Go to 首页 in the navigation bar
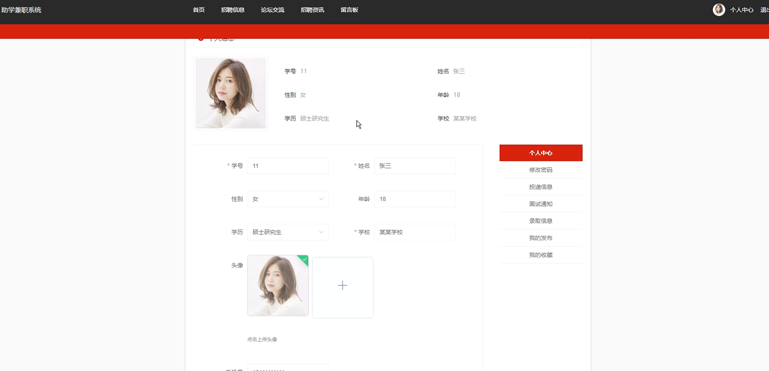This screenshot has height=371, width=769. [x=199, y=10]
